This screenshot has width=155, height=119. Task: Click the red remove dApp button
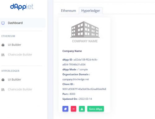point(73,109)
